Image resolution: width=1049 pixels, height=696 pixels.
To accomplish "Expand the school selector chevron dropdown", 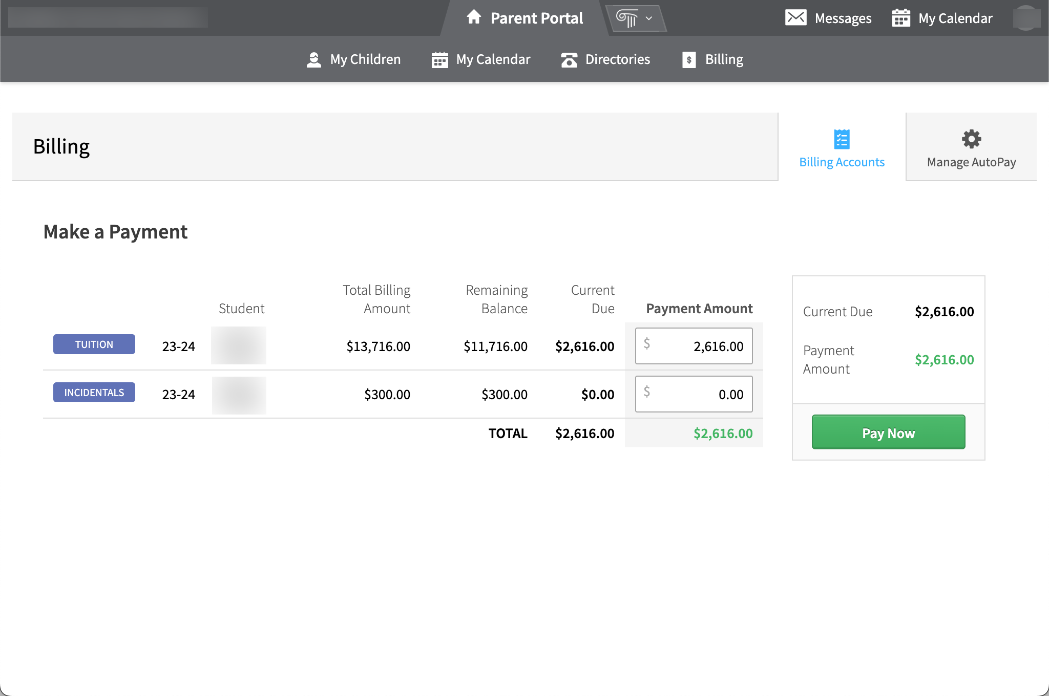I will [x=648, y=17].
